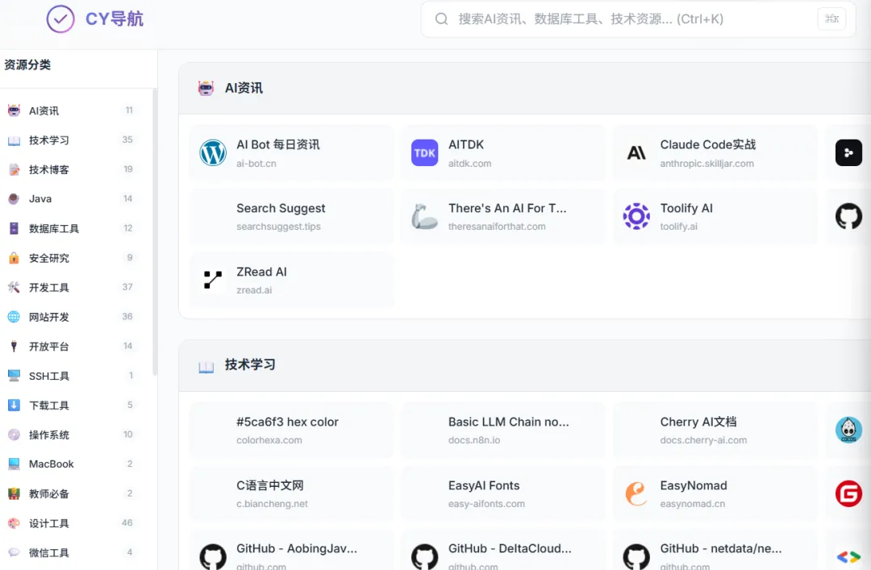This screenshot has width=871, height=570.
Task: Select the 技术博客 category label in sidebar
Action: 49,169
